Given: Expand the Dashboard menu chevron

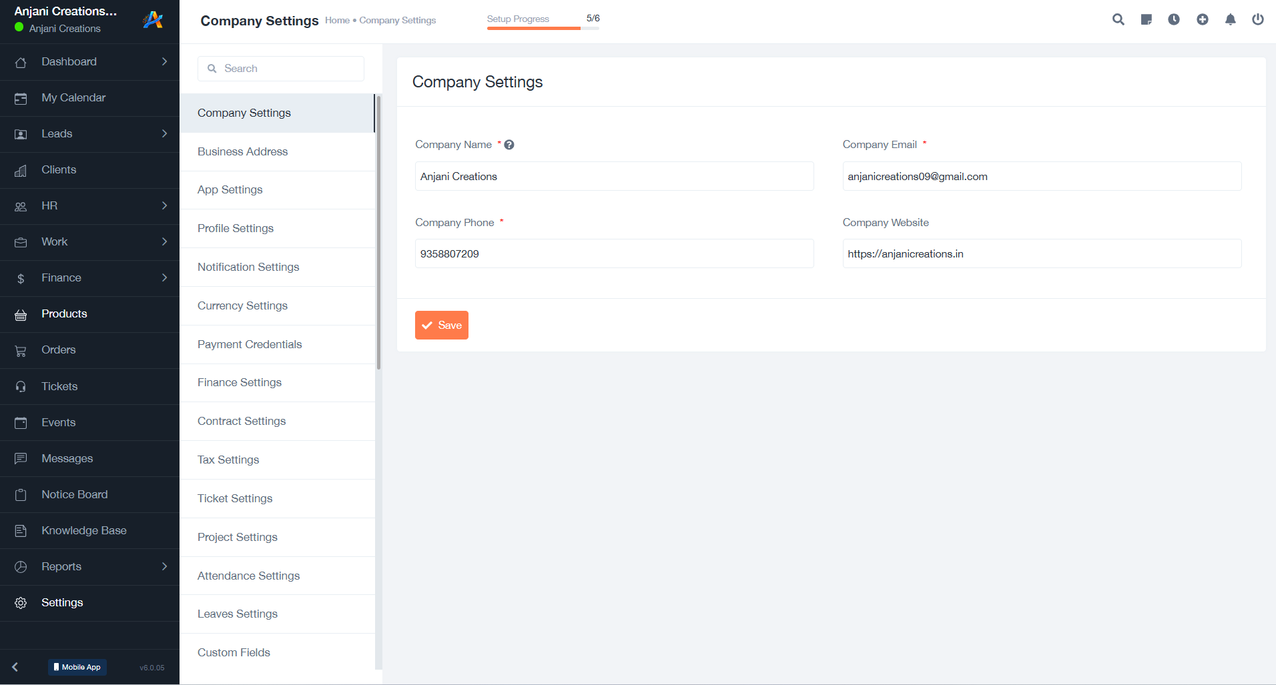Looking at the screenshot, I should (164, 61).
